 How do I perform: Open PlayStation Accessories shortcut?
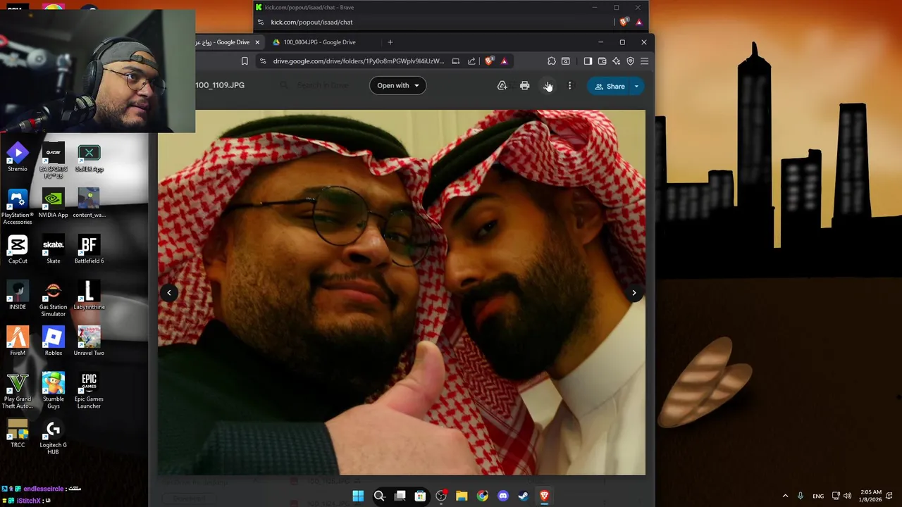(18, 208)
